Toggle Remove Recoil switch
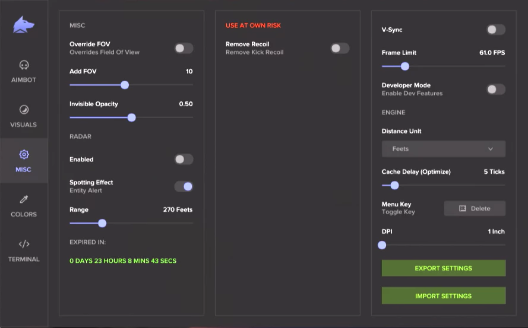Viewport: 528px width, 328px height. coord(340,48)
